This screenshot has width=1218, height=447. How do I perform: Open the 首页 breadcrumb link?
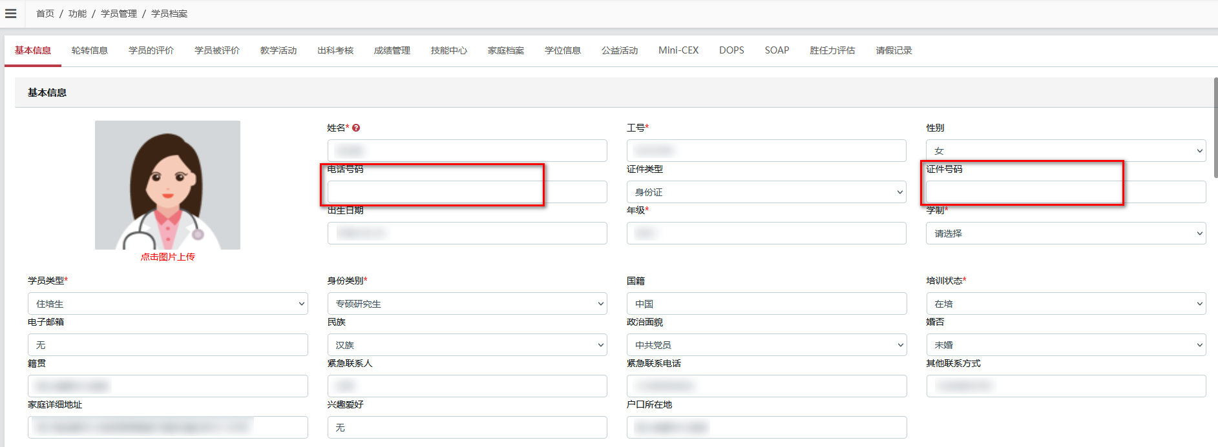[45, 14]
